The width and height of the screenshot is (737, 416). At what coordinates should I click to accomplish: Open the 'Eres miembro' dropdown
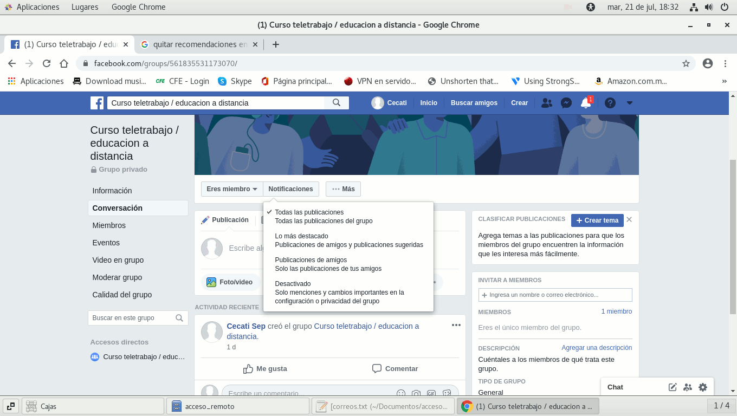point(231,188)
